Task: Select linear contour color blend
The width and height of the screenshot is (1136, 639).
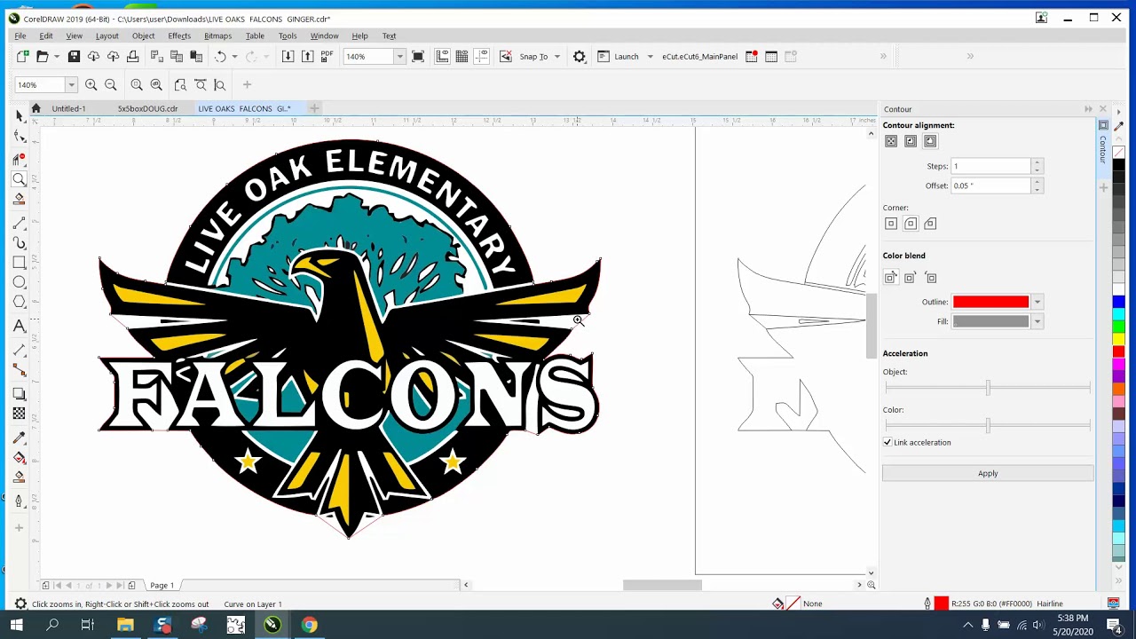Action: [x=890, y=278]
